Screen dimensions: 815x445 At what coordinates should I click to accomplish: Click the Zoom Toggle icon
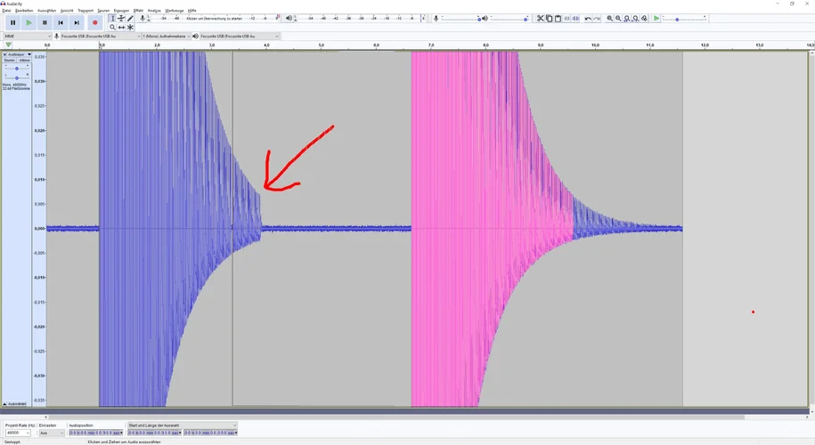click(x=645, y=18)
